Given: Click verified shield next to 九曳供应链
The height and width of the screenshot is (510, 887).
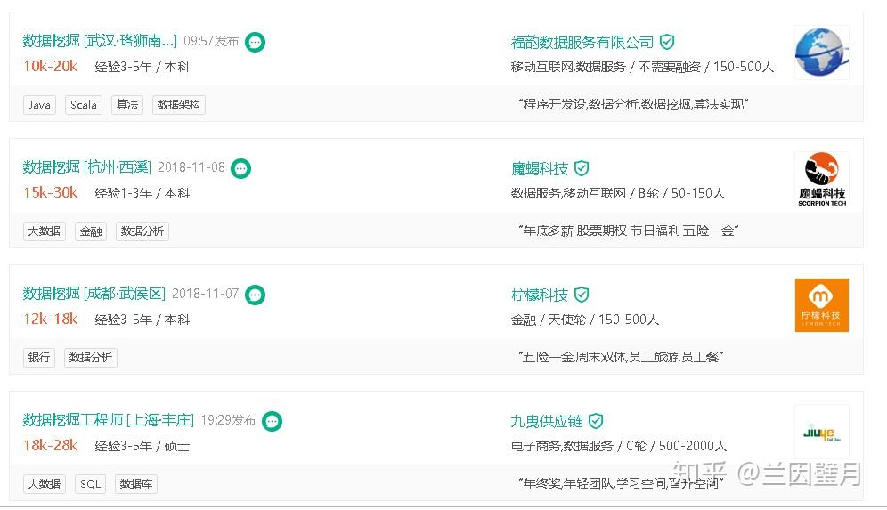Looking at the screenshot, I should [596, 421].
